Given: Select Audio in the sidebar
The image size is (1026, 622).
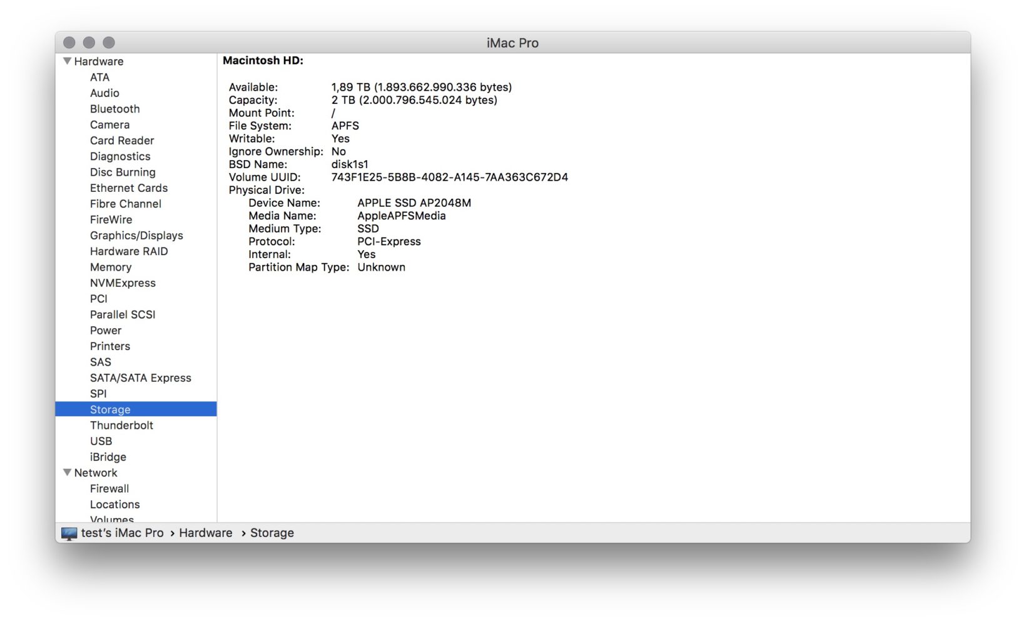Looking at the screenshot, I should 104,93.
